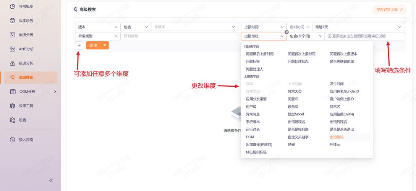
Task: Collapse the sidebar with double-chevron icon
Action: pyautogui.click(x=51, y=180)
